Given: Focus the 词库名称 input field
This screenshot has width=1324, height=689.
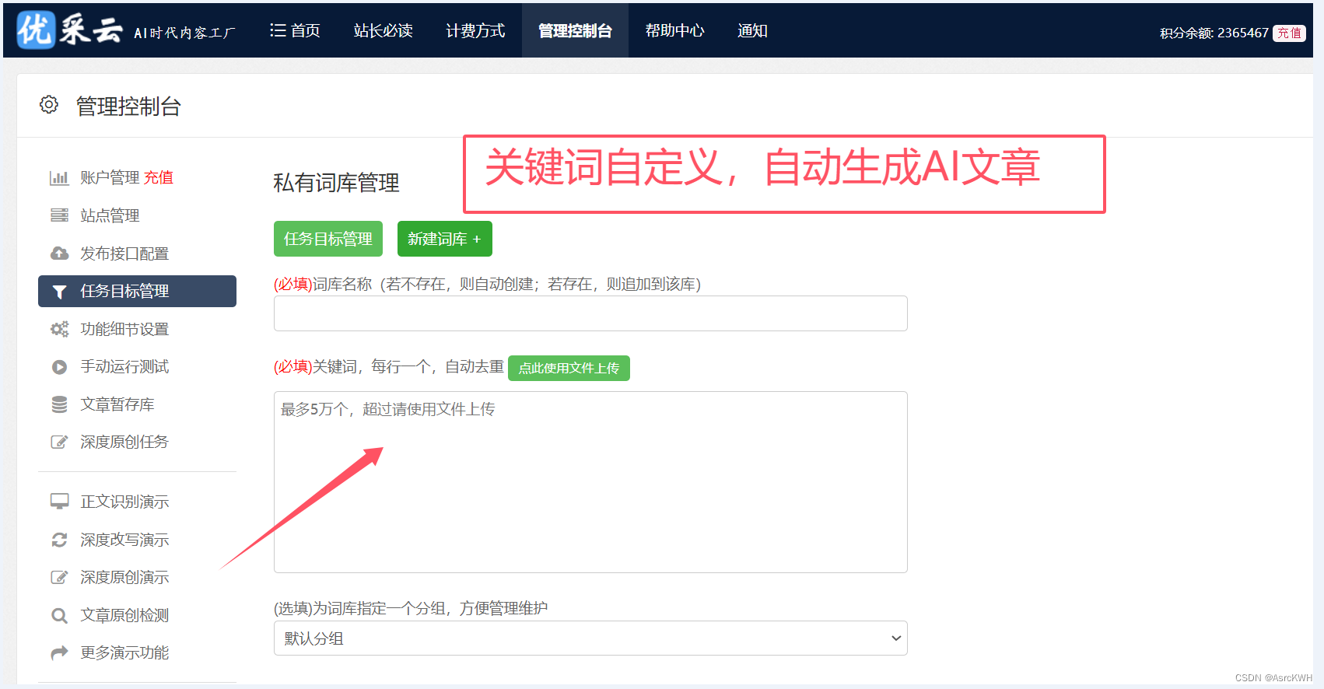Looking at the screenshot, I should 590,313.
